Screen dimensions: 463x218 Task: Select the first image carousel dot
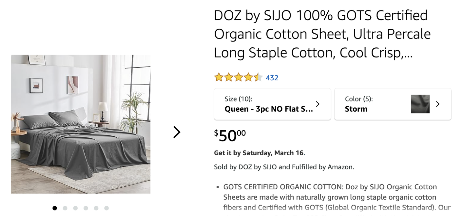pos(55,208)
